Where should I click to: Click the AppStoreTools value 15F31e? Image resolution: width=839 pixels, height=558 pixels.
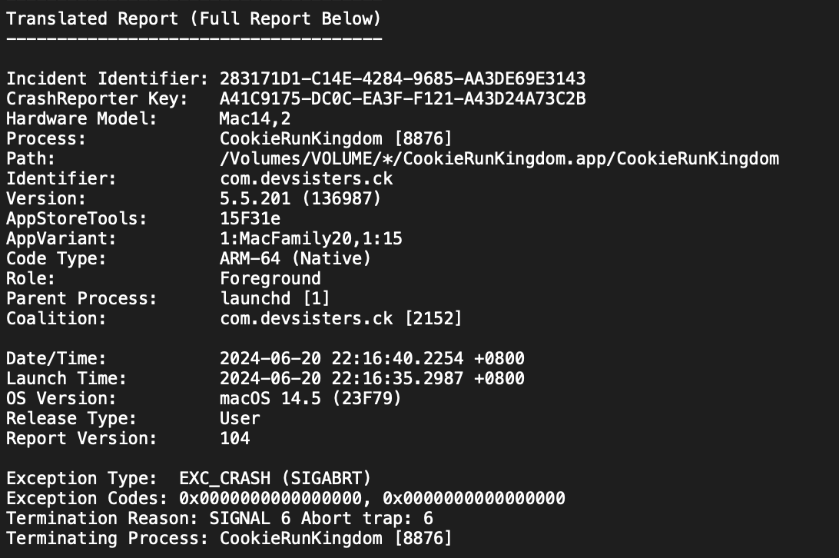(x=250, y=218)
